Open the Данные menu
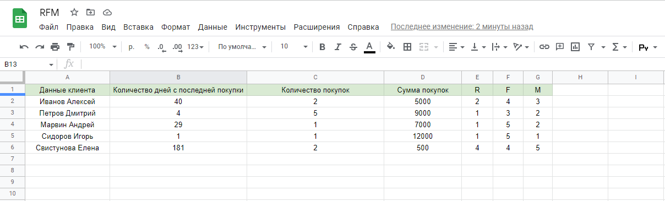 click(212, 27)
